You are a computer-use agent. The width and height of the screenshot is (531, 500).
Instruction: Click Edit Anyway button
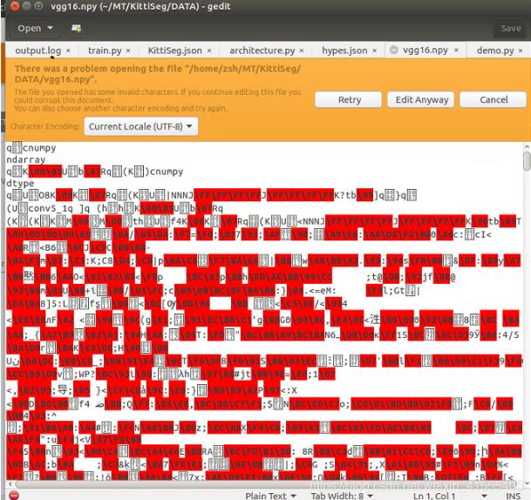click(x=421, y=100)
